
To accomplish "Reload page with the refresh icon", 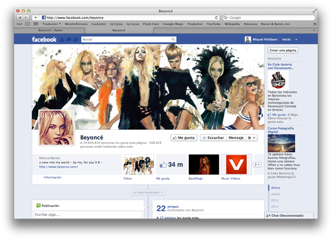I will coord(216,18).
